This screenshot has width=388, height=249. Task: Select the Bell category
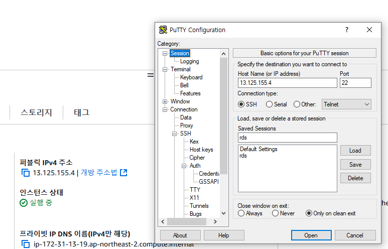[184, 85]
